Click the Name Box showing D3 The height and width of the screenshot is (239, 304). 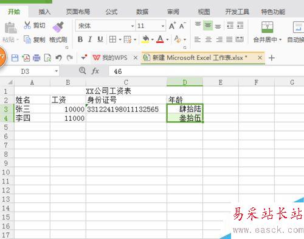click(x=30, y=71)
